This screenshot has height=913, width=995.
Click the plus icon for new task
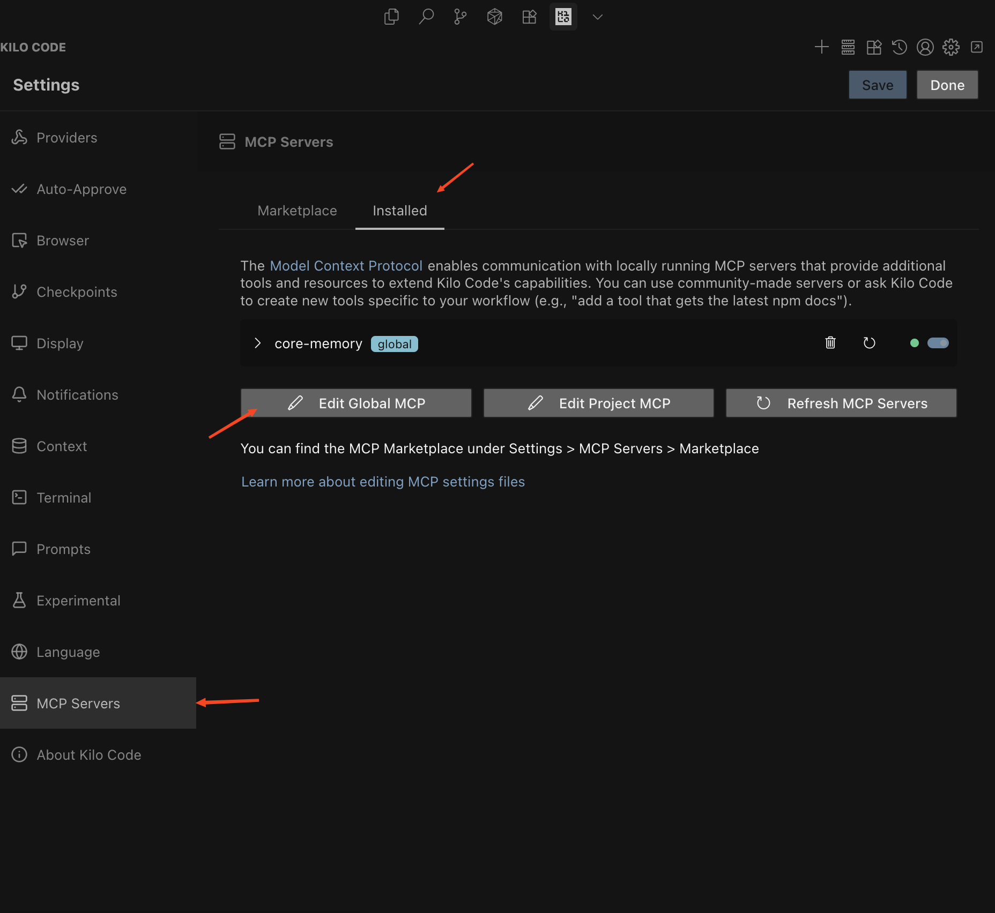click(x=821, y=47)
